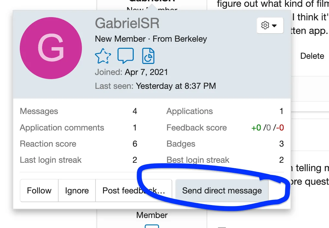Click the pink G avatar
Image resolution: width=329 pixels, height=228 pixels.
pos(51,48)
